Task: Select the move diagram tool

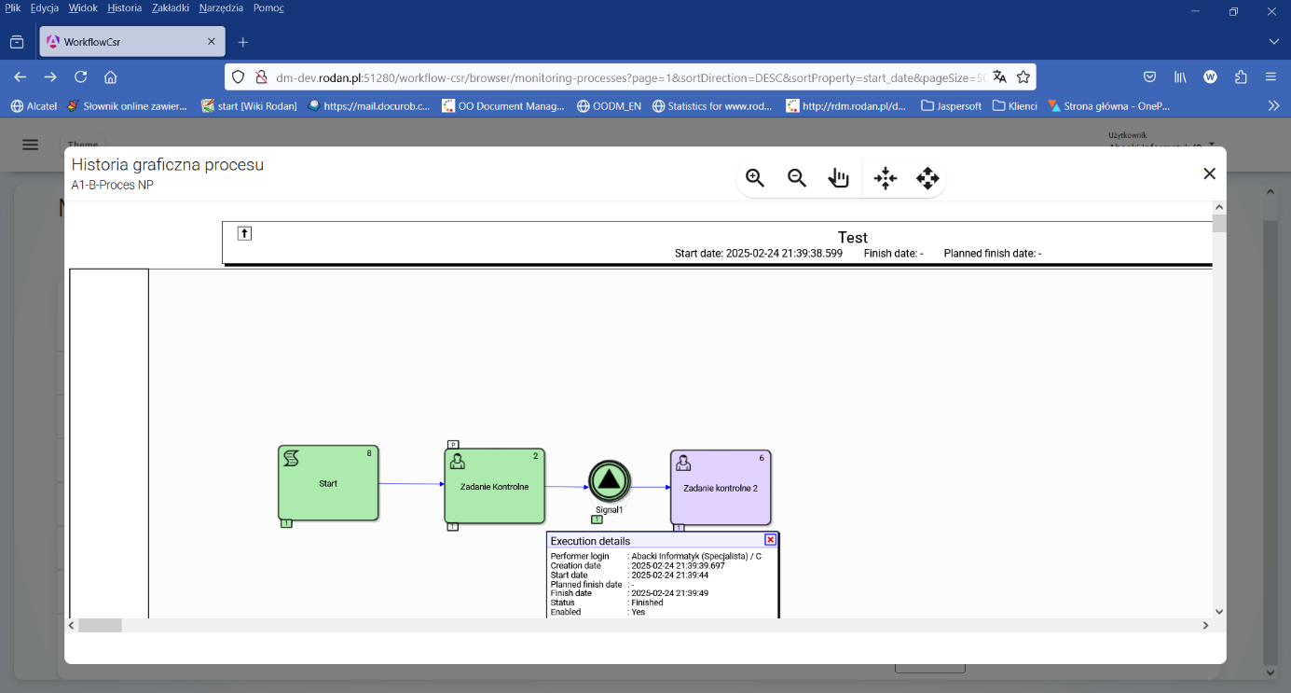Action: point(927,177)
